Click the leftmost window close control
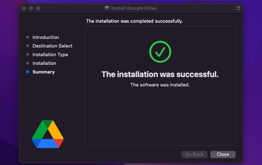This screenshot has height=165, width=262. [x=24, y=8]
